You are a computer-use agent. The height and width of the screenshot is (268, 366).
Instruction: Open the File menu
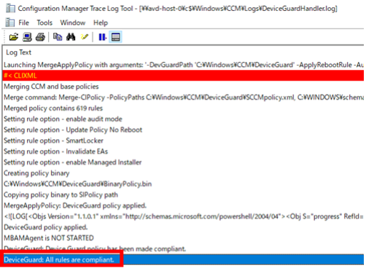click(23, 23)
